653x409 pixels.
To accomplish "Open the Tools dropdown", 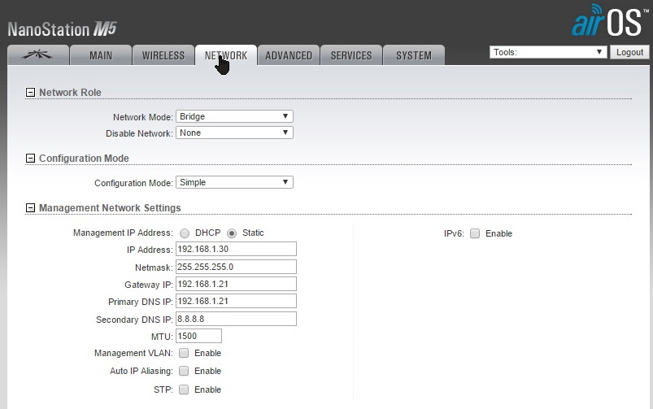I will (x=547, y=52).
